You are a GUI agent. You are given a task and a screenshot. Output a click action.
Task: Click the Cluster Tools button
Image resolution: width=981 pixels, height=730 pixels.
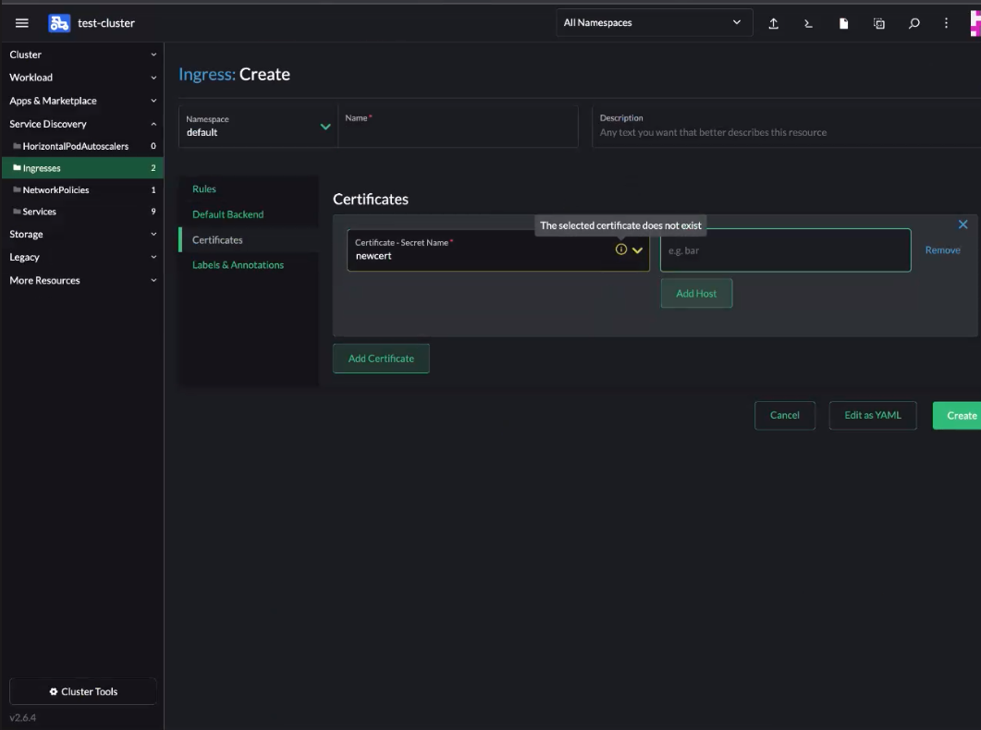pyautogui.click(x=83, y=691)
